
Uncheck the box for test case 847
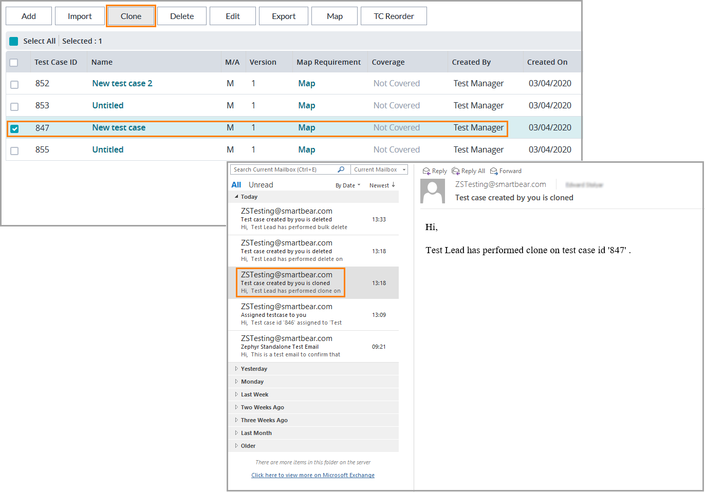pyautogui.click(x=14, y=129)
